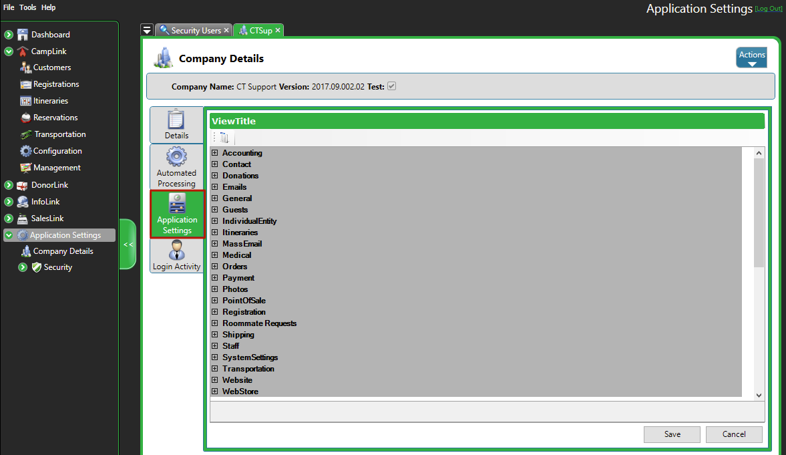
Task: Open the Actions dropdown
Action: coord(751,58)
